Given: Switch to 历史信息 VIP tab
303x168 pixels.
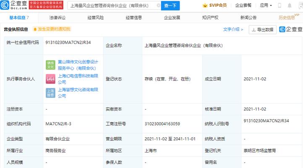Looking at the screenshot, I should [x=288, y=17].
